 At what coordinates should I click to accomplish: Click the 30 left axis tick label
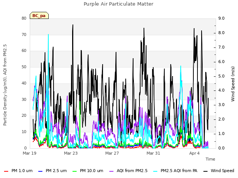pos(24,99)
